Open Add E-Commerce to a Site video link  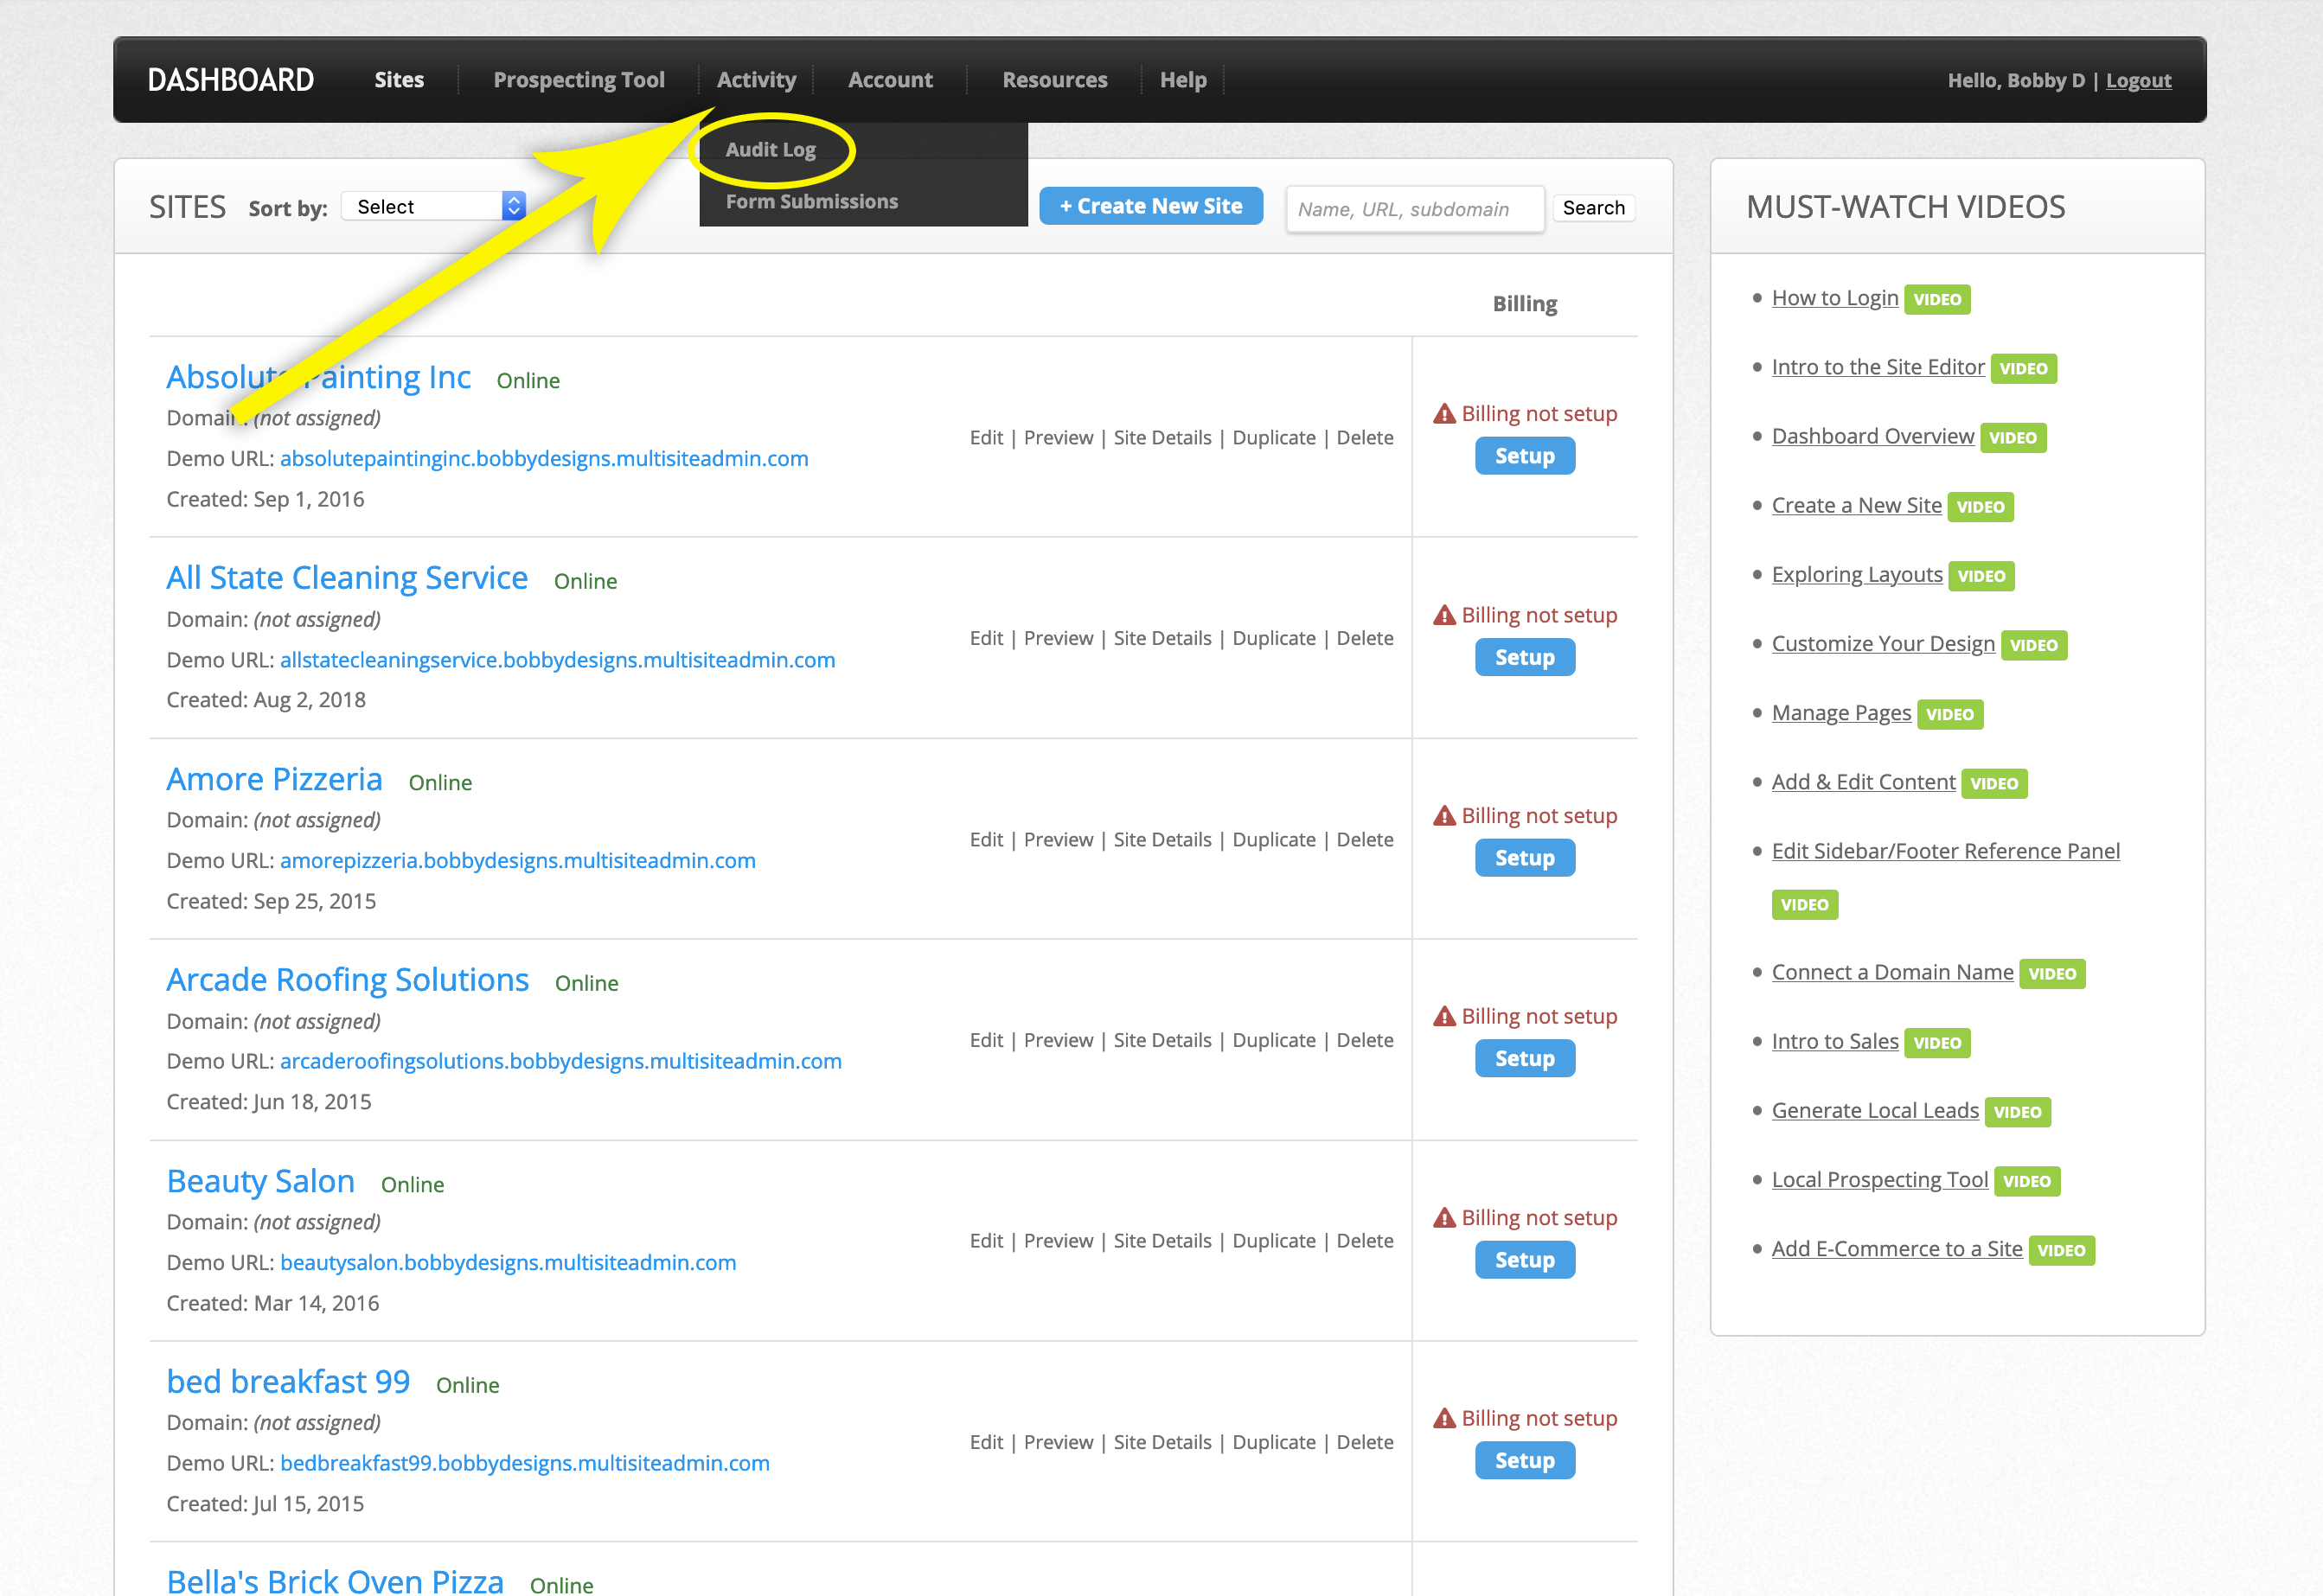pyautogui.click(x=1897, y=1249)
